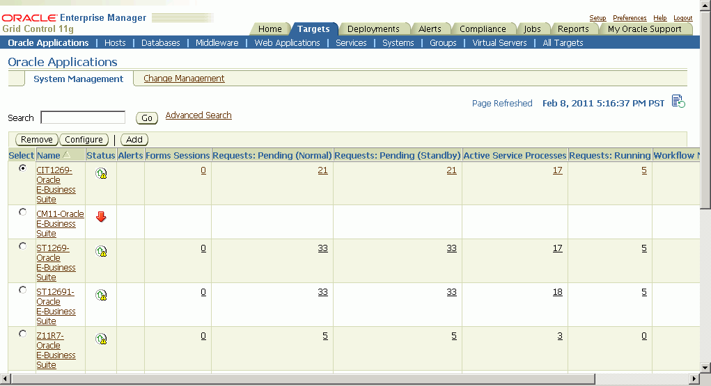The height and width of the screenshot is (386, 711).
Task: Open Help link
Action: click(x=659, y=17)
